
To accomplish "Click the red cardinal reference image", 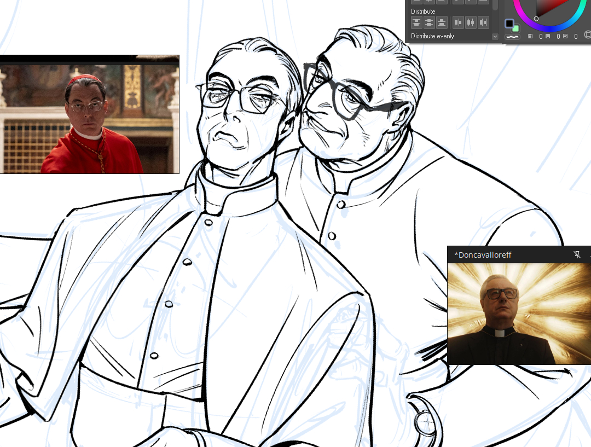I will tap(90, 114).
